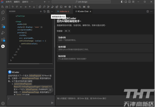Viewport: 155px width, 107px height.
Task: Split the editor to the right
Action: pyautogui.click(x=148, y=11)
